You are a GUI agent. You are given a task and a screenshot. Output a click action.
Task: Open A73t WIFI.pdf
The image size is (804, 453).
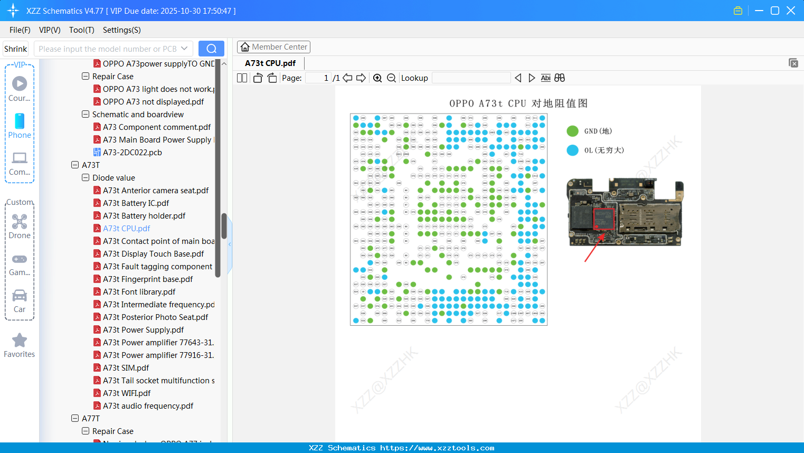coord(127,393)
